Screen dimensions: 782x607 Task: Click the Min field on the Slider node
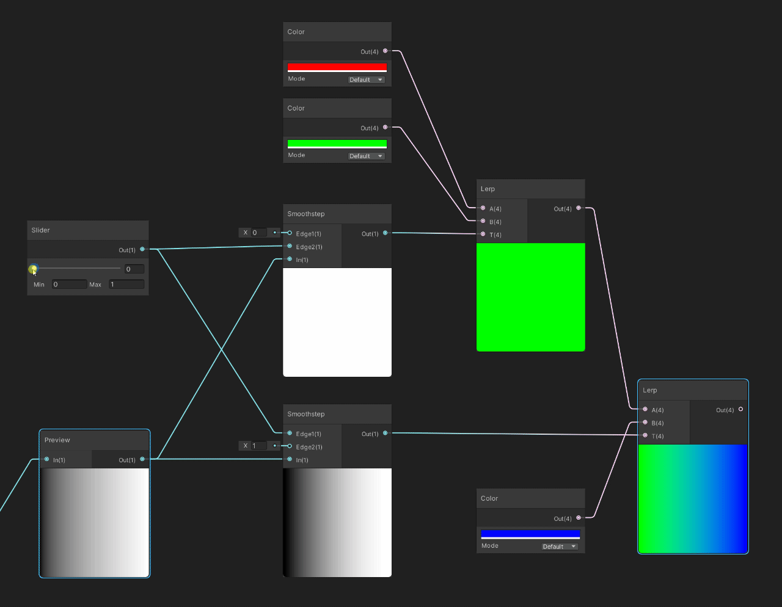[x=70, y=284]
